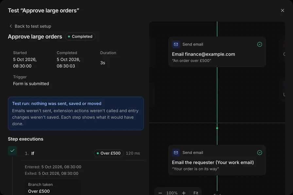Click the mail icon on the requester email card

pyautogui.click(x=176, y=153)
